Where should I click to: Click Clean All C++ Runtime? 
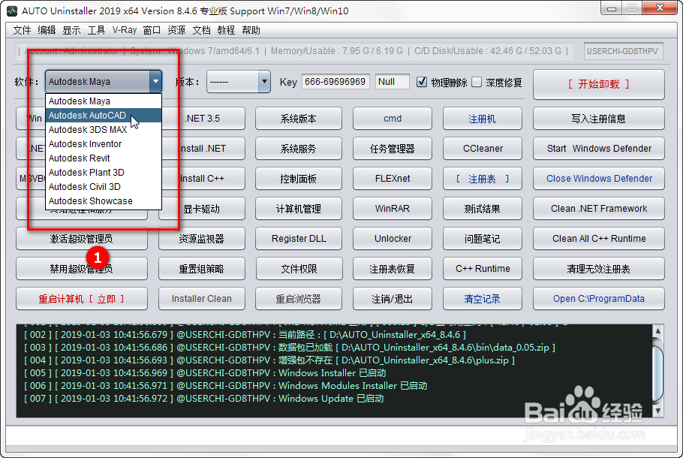[598, 239]
